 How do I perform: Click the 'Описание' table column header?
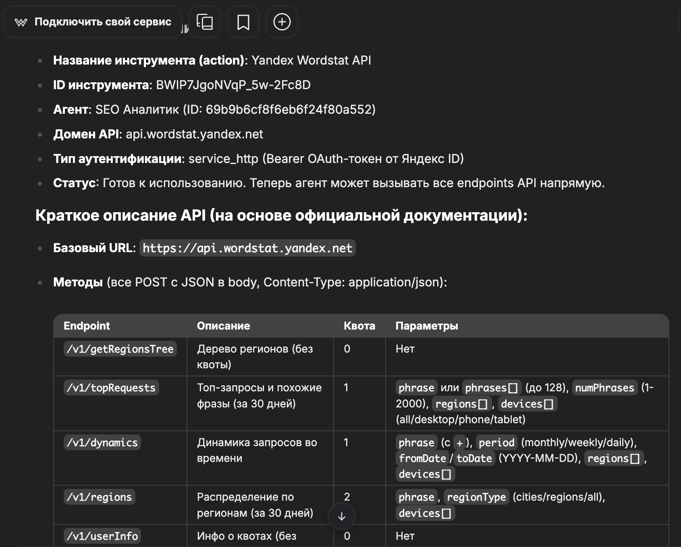pyautogui.click(x=223, y=326)
